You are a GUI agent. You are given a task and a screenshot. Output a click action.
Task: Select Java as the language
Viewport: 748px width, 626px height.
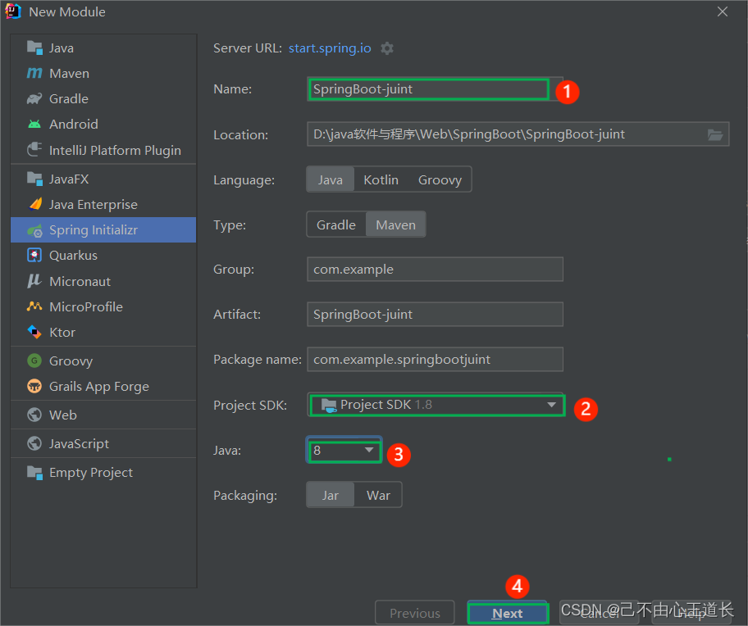coord(330,179)
